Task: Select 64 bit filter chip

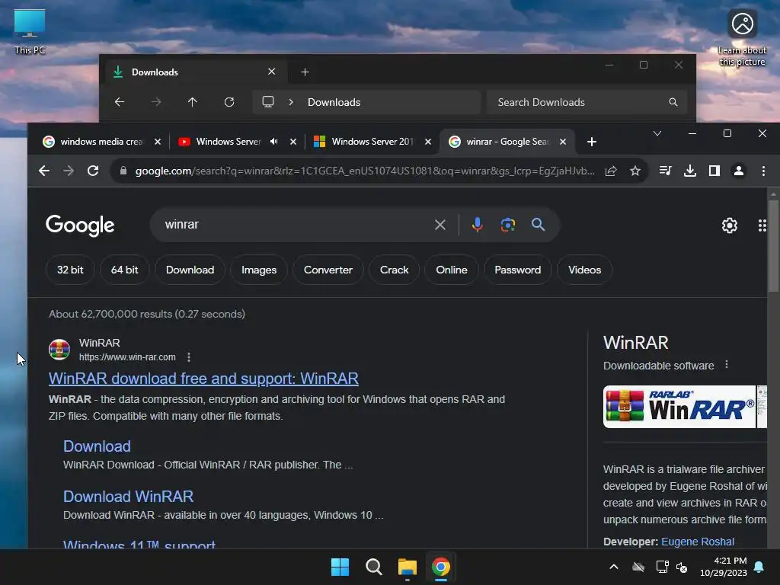Action: (124, 270)
